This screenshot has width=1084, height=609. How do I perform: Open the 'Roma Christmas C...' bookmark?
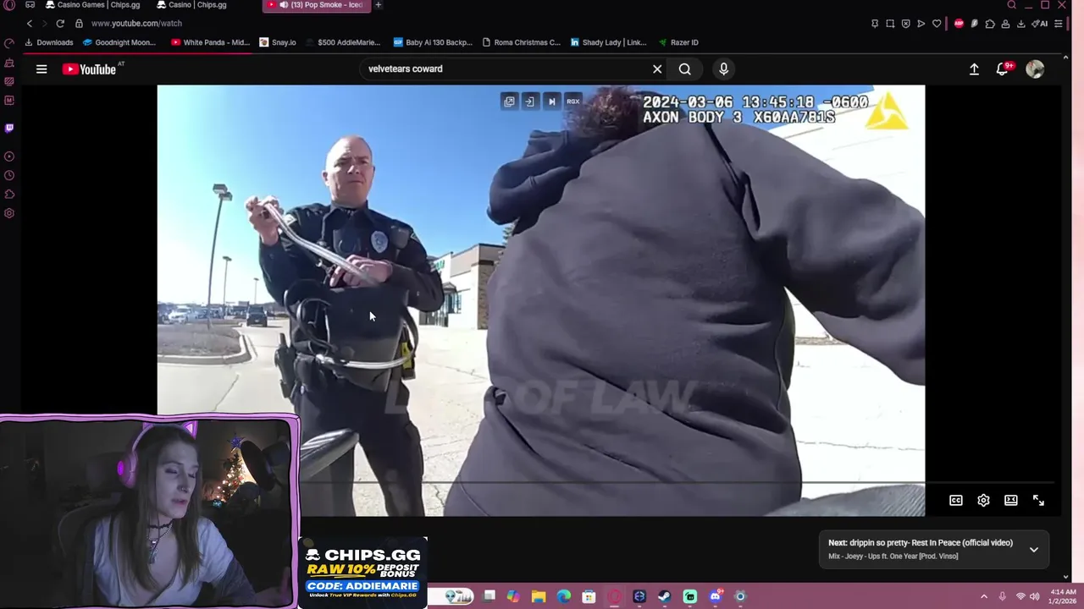point(521,42)
